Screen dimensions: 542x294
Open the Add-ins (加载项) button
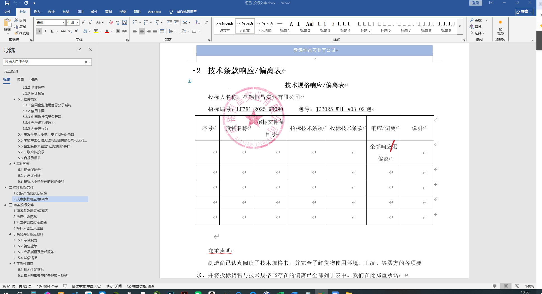tap(500, 27)
